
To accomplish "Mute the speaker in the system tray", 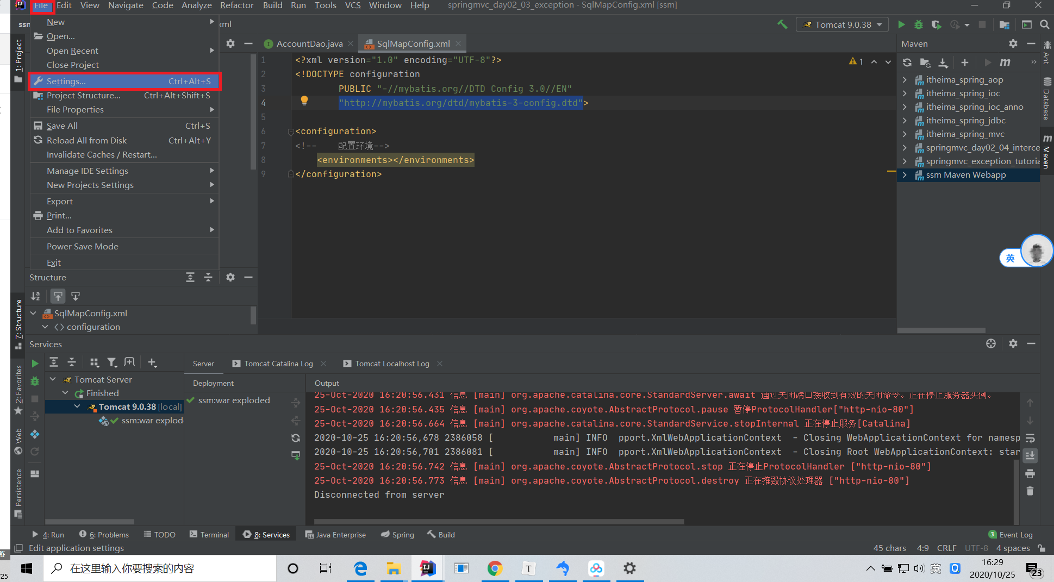I will coord(919,568).
